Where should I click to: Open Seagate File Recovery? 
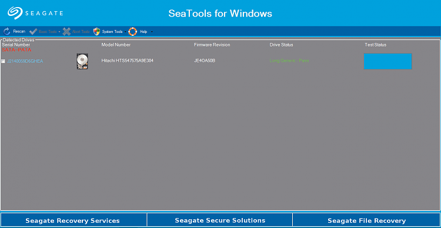366,220
